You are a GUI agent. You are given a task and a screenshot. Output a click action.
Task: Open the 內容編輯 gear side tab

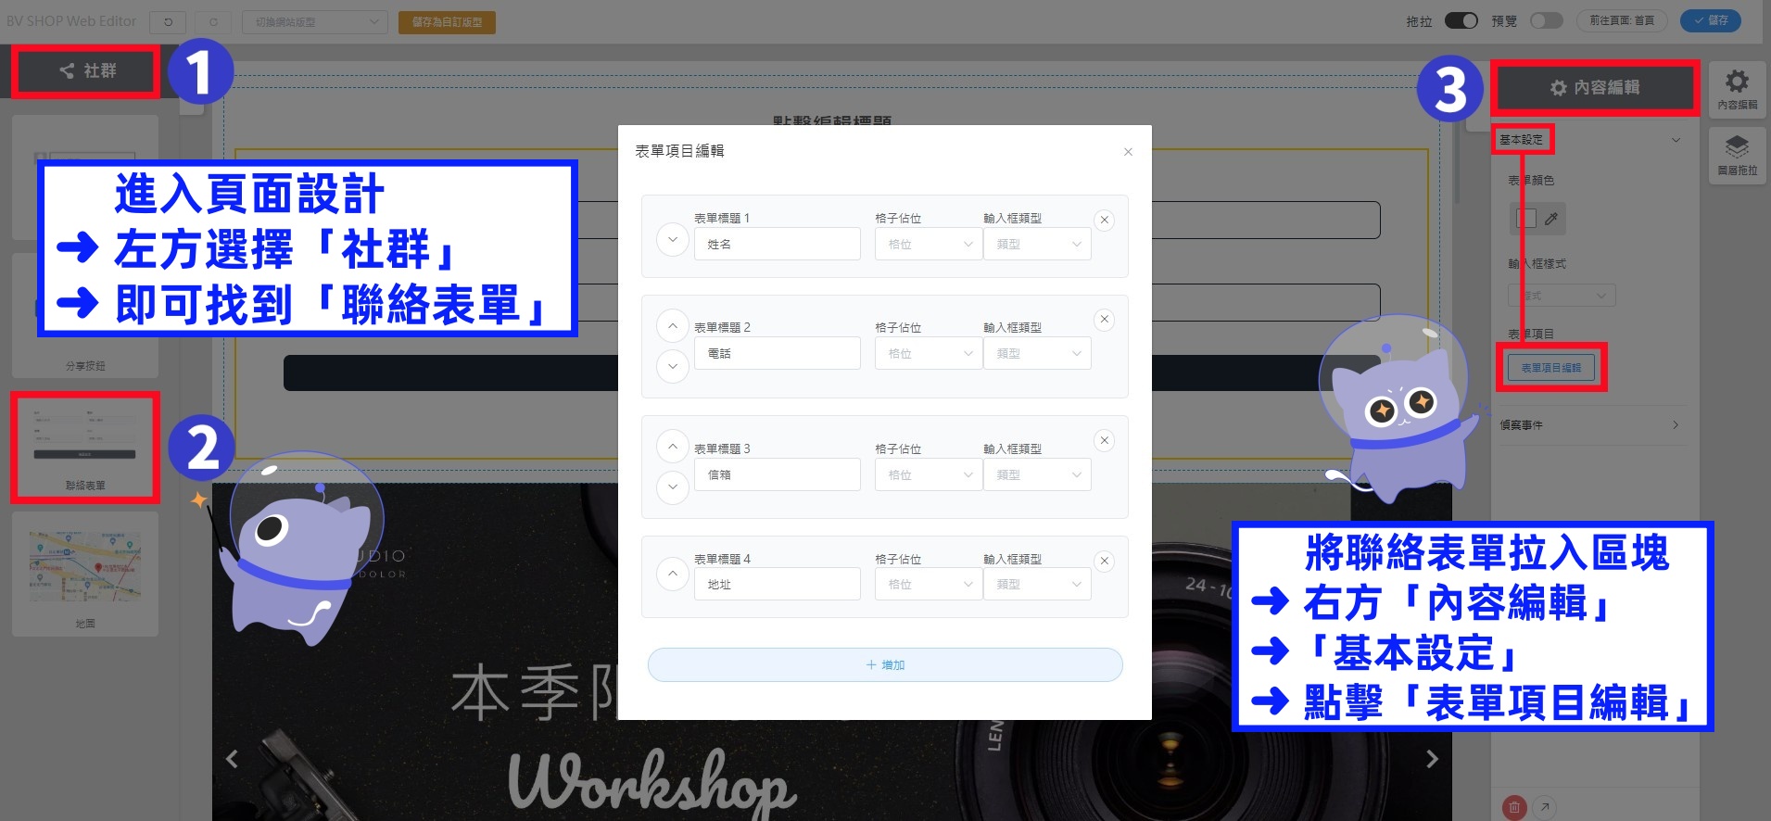(x=1737, y=90)
